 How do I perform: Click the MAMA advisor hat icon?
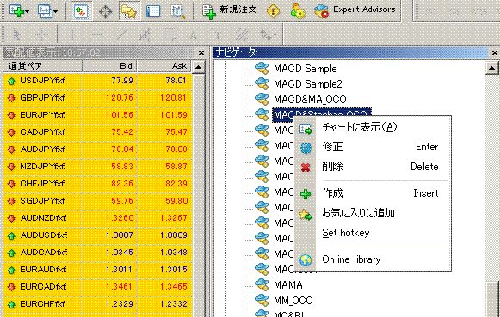pos(262,285)
